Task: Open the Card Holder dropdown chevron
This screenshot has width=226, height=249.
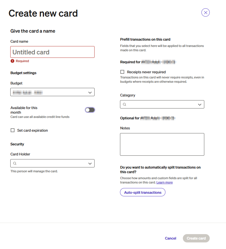Action: coord(90,163)
